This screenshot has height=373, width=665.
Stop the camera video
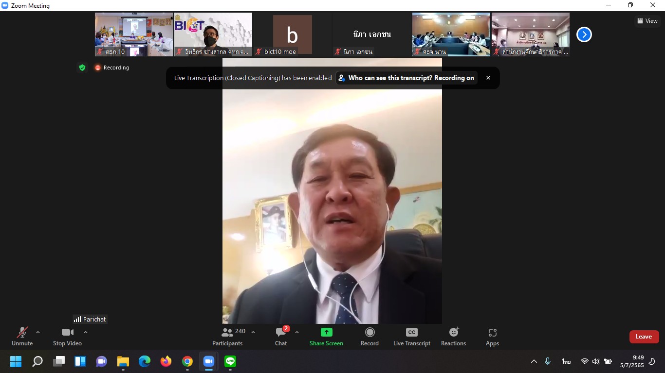pos(67,337)
